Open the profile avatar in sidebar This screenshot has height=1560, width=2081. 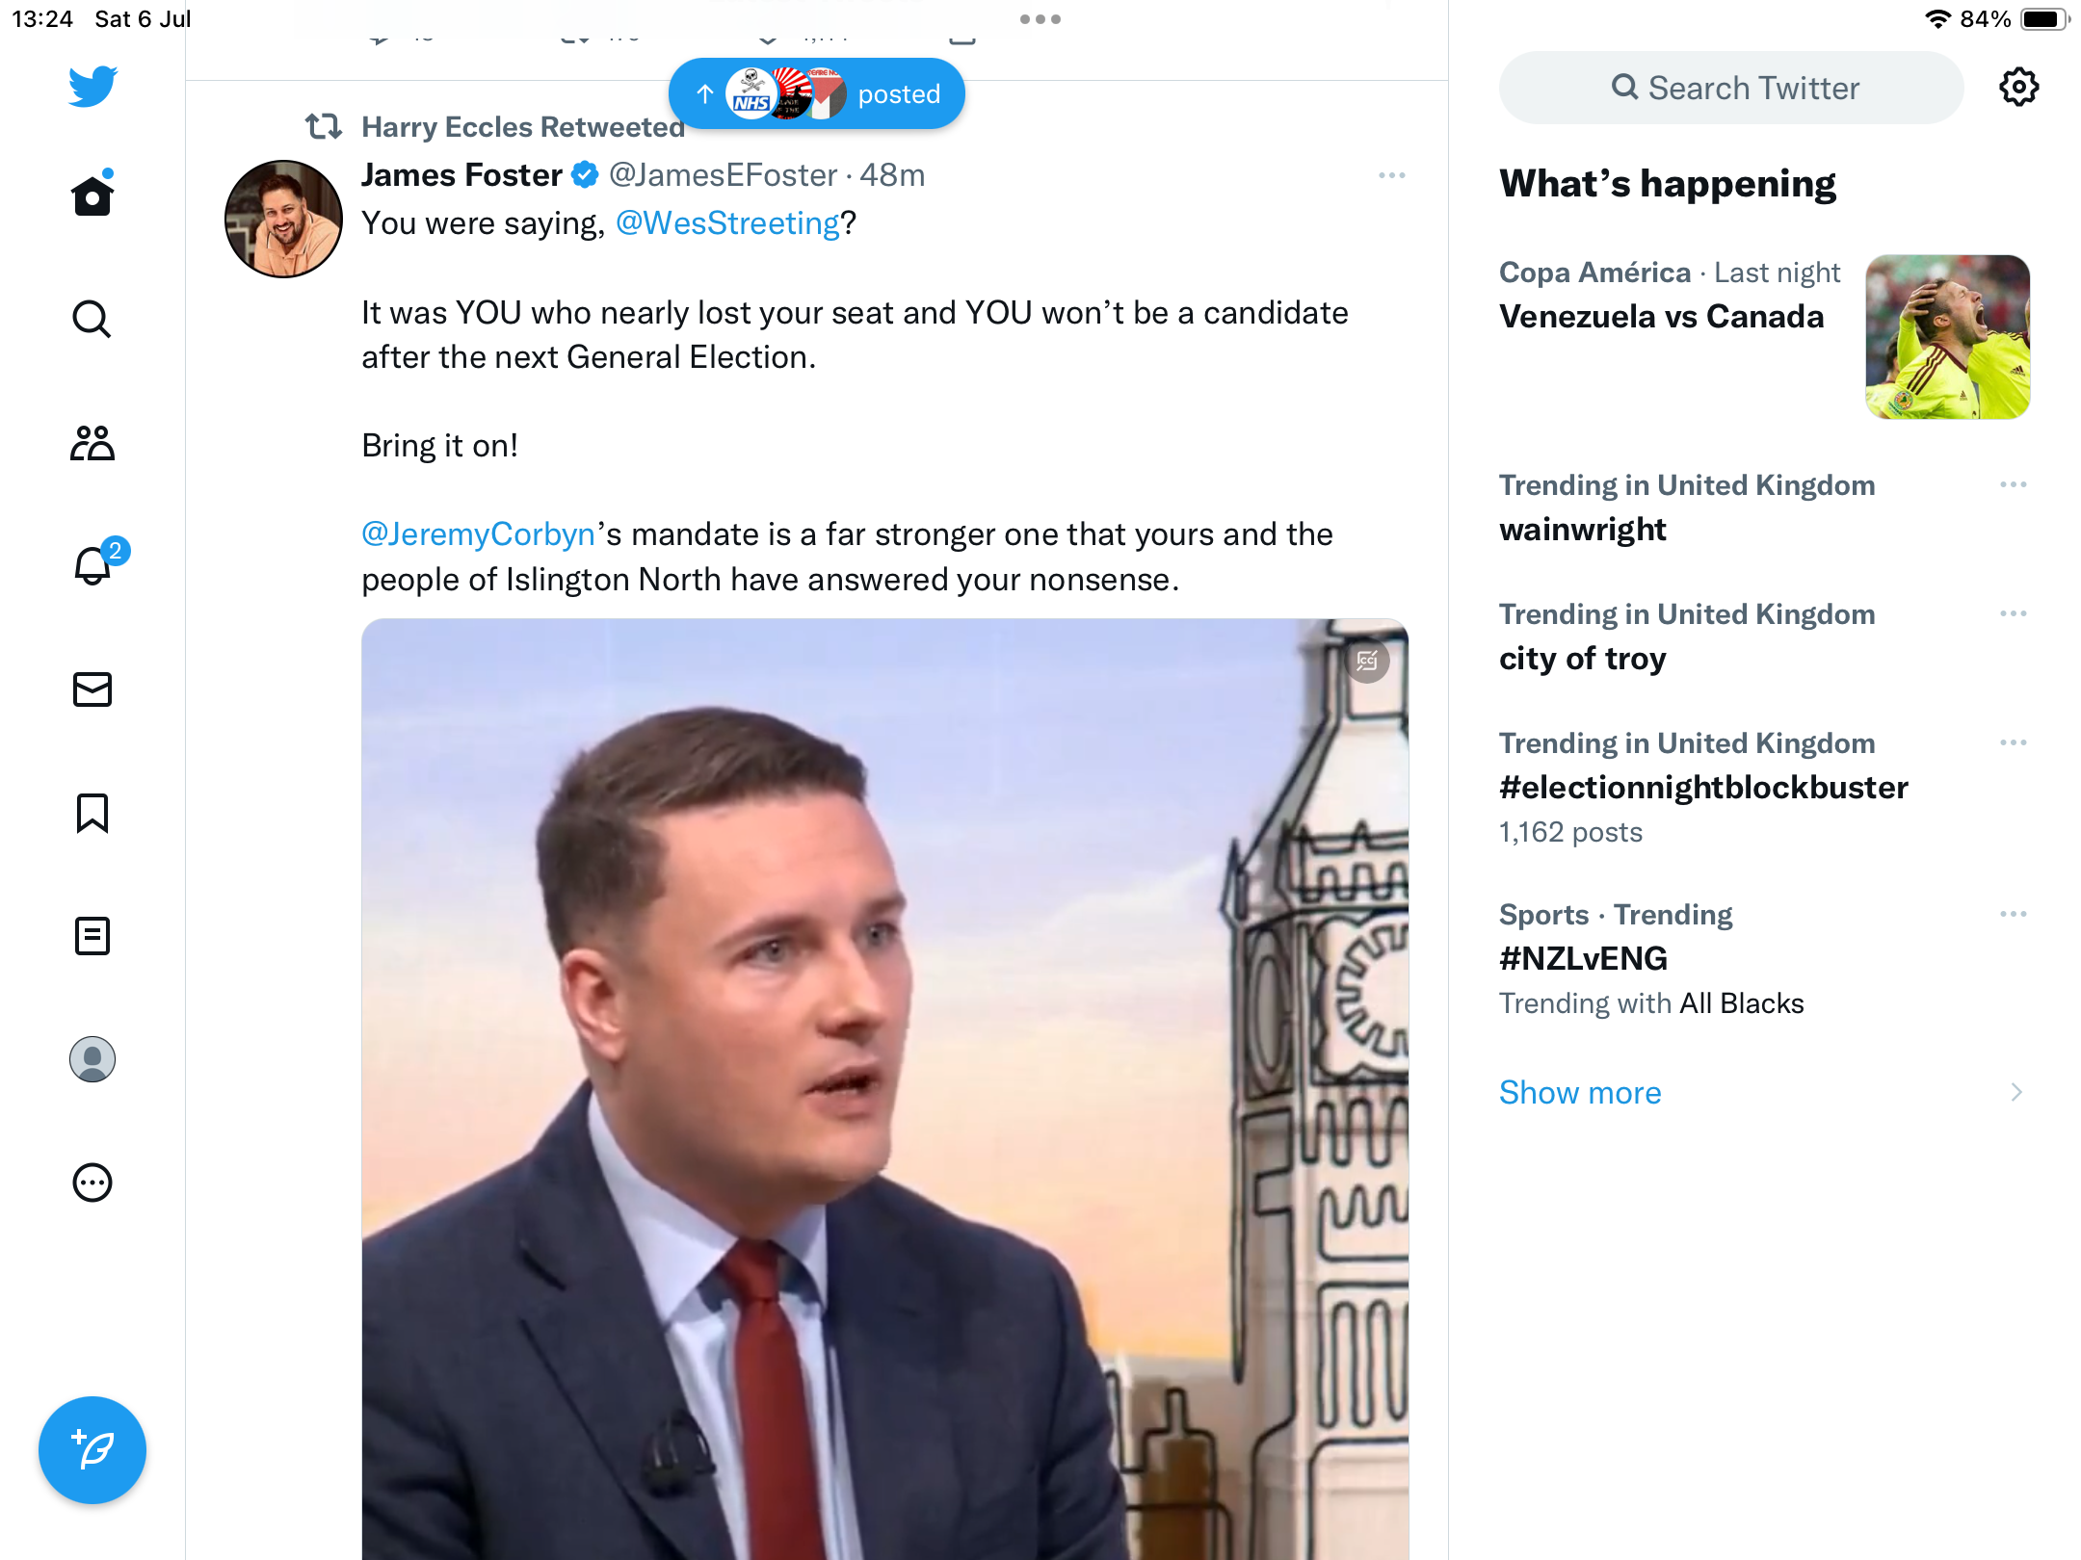[92, 1059]
